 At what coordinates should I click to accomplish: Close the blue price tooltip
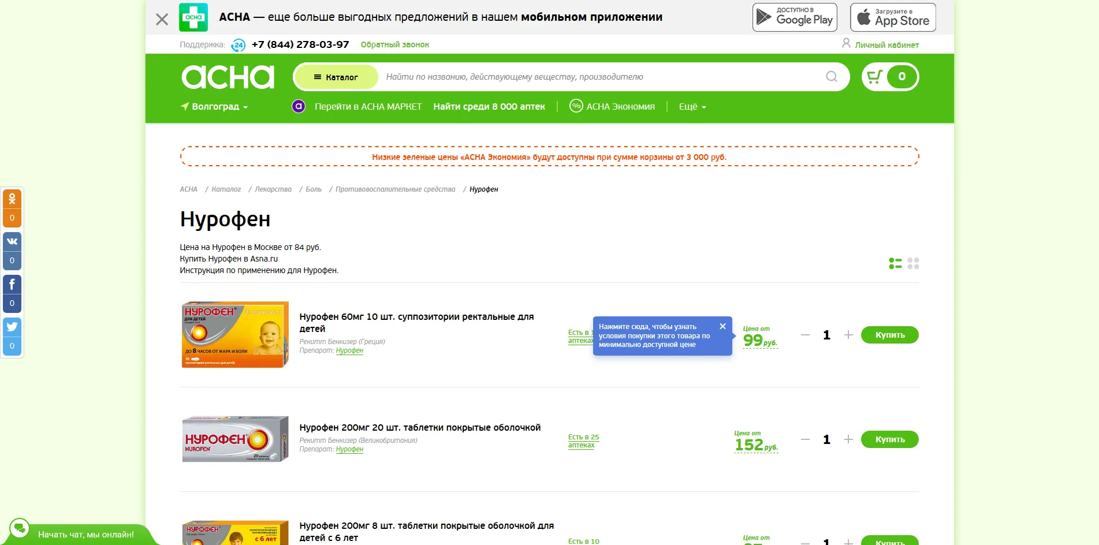pyautogui.click(x=722, y=326)
